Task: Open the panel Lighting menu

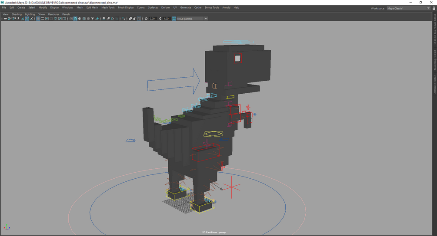Action: [30, 14]
